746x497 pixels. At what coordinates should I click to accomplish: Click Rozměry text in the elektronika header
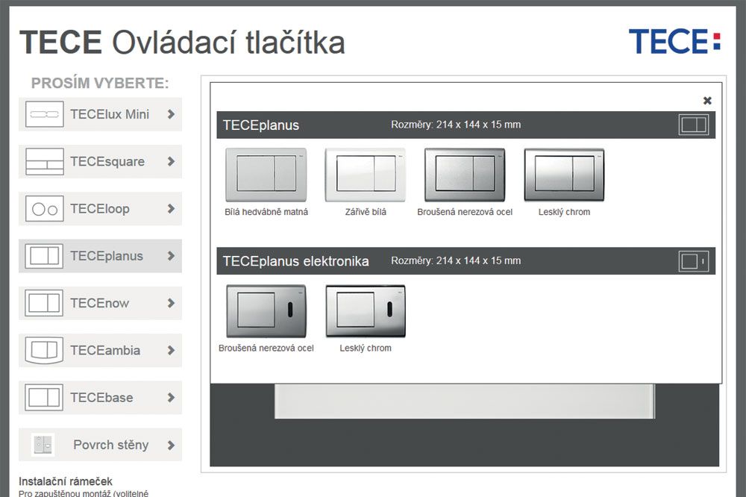coord(456,261)
